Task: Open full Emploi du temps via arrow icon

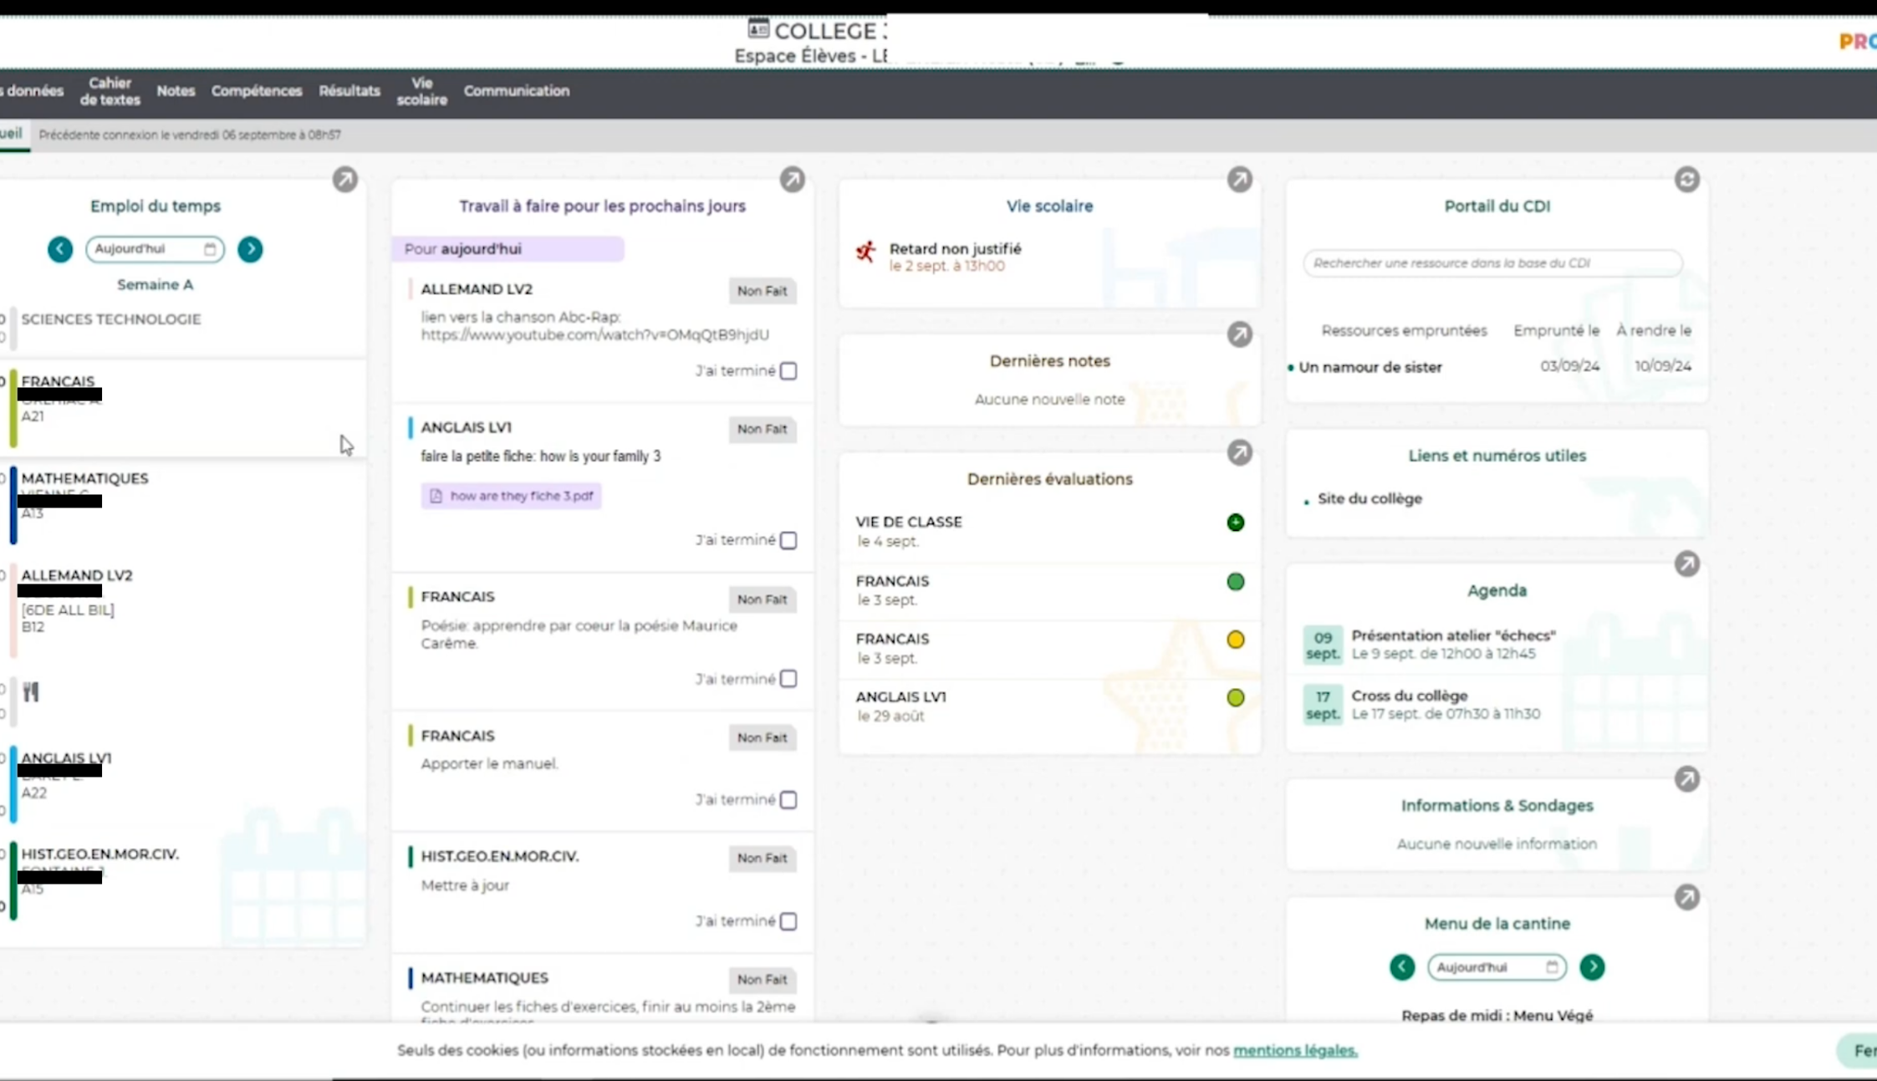Action: (344, 180)
